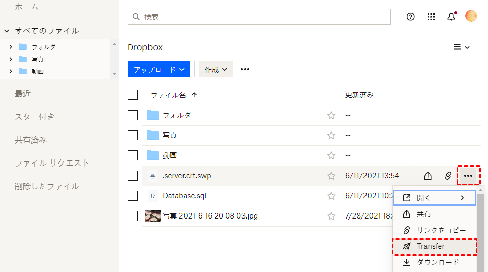Open the notifications bell
Screen dimensions: 488x272
(451, 17)
